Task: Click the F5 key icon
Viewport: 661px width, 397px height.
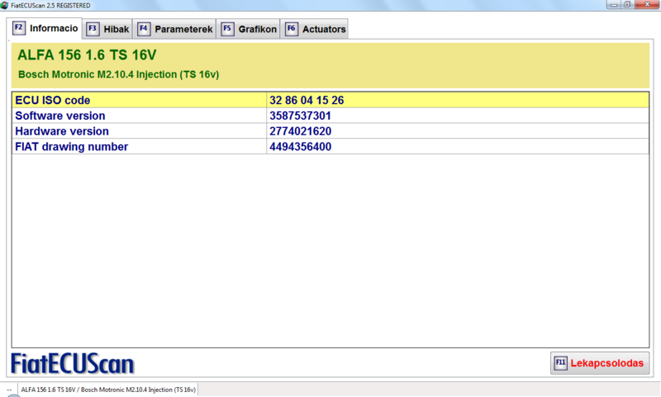Action: pos(227,29)
